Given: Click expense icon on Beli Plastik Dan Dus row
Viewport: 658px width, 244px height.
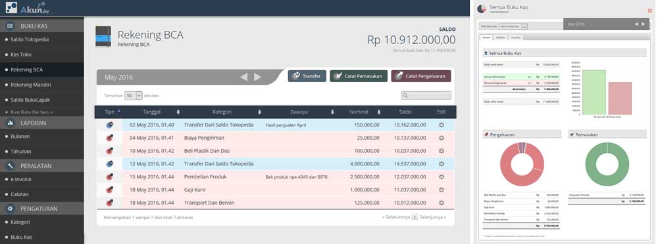Looking at the screenshot, I should (x=109, y=151).
